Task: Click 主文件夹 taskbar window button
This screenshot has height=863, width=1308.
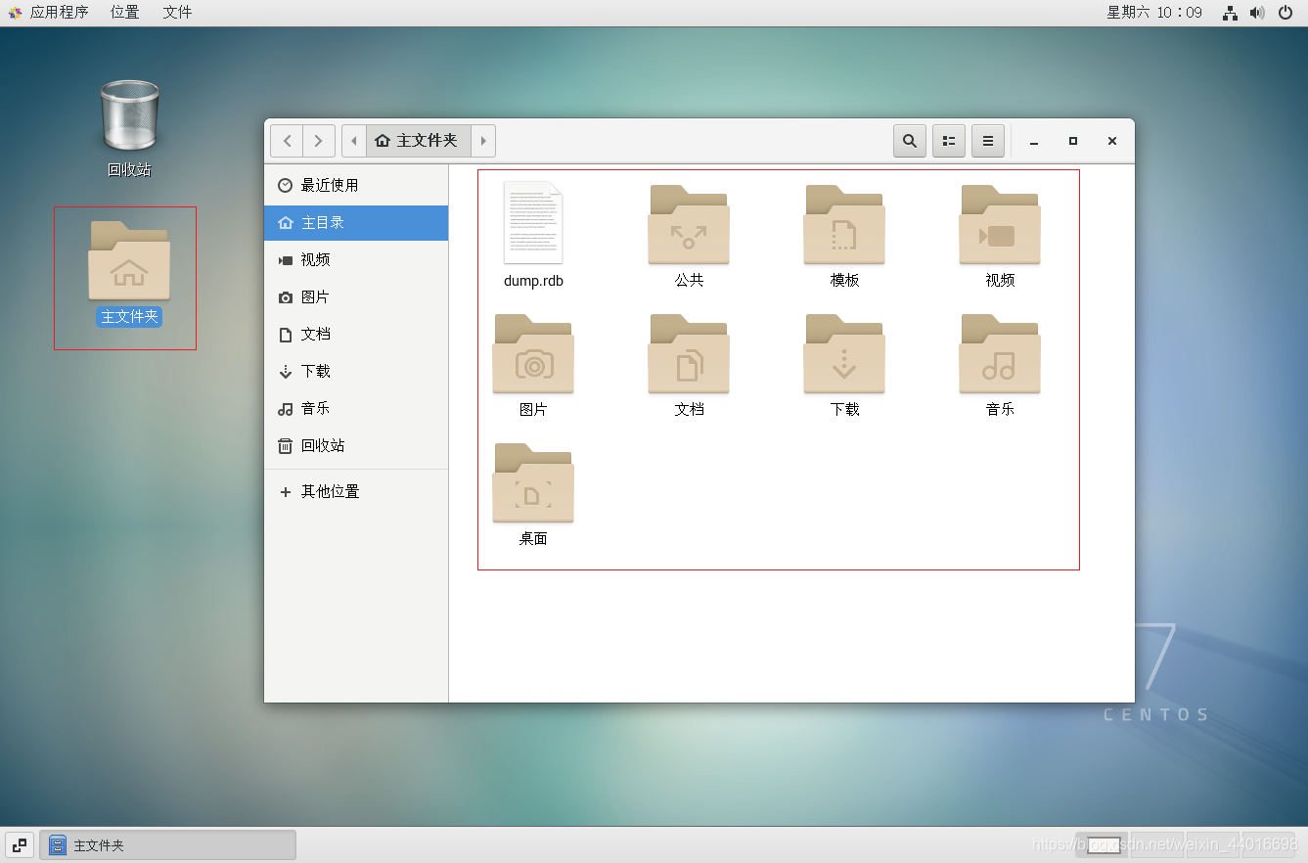Action: pos(167,845)
